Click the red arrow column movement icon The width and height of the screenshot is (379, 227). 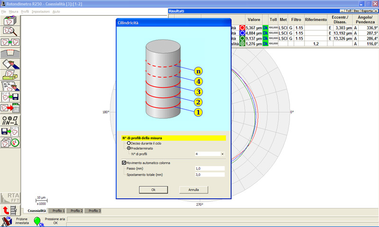click(x=9, y=210)
